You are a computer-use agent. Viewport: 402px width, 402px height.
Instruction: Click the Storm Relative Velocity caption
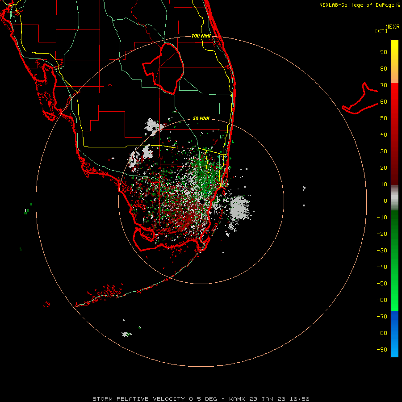[x=201, y=399]
